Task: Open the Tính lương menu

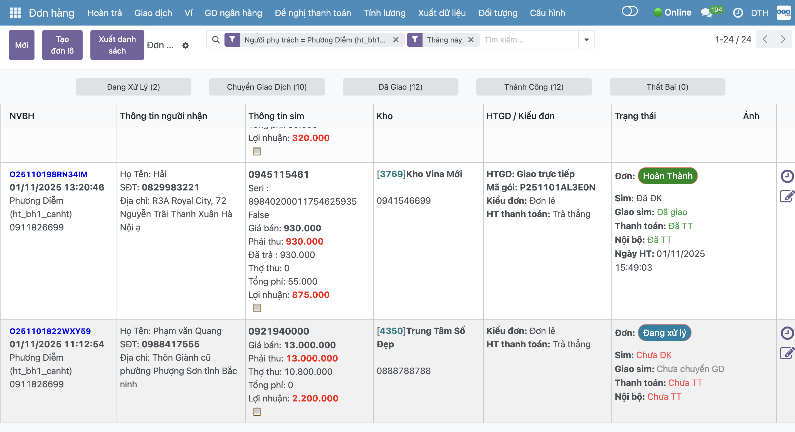Action: click(384, 13)
